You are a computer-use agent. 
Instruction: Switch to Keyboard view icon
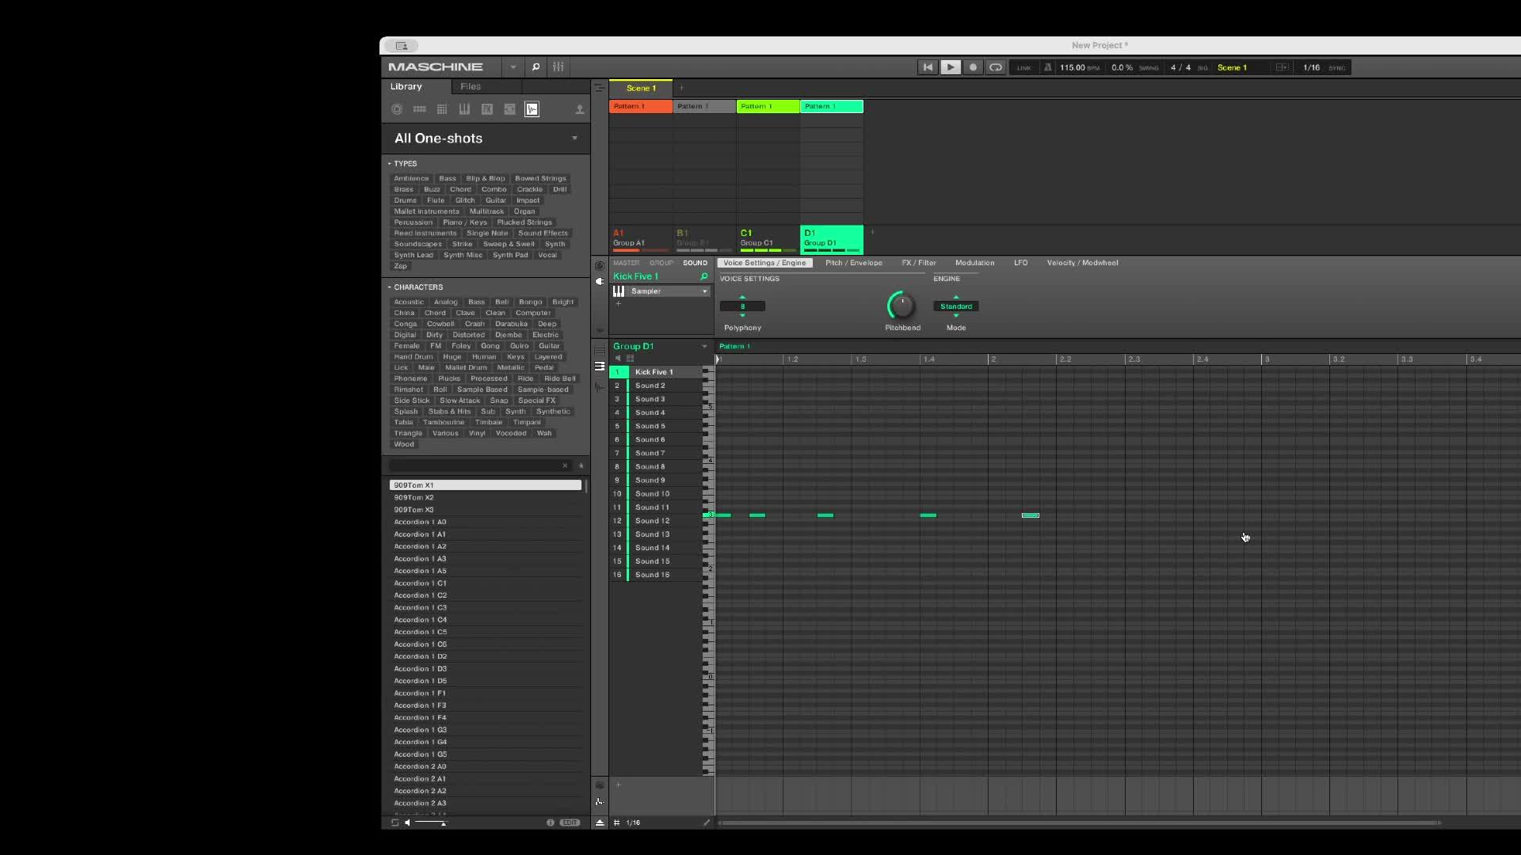tap(600, 366)
